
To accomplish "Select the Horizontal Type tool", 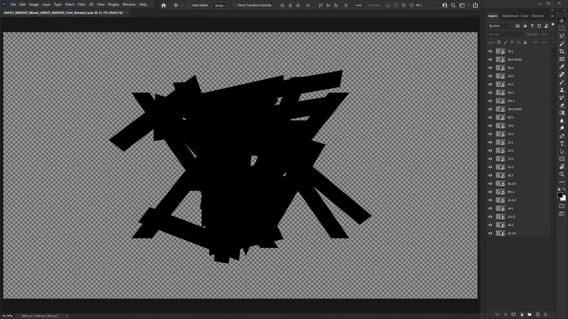I will pyautogui.click(x=562, y=144).
